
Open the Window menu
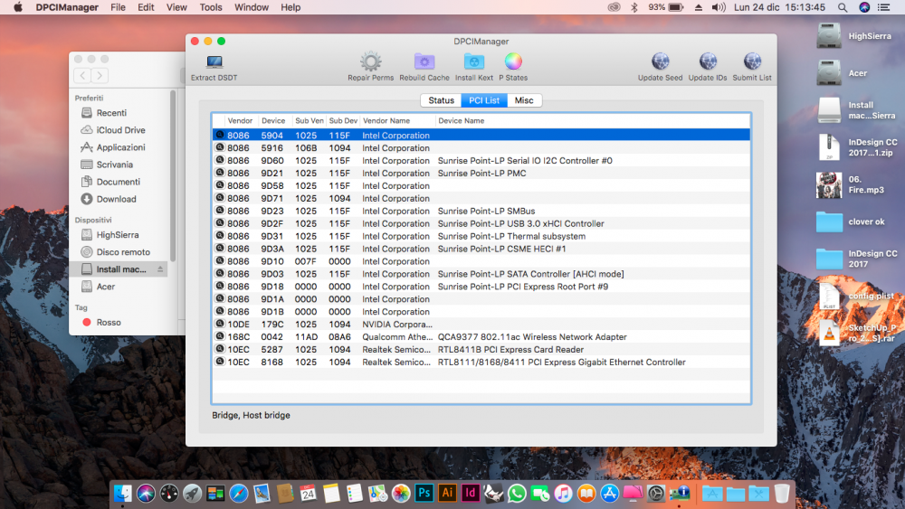click(x=251, y=7)
